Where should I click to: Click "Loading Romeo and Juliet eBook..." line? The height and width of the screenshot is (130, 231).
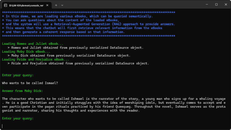coord(33,44)
